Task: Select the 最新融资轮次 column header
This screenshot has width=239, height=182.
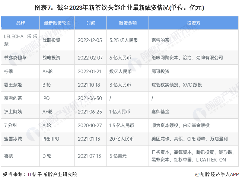Action: tap(57, 23)
